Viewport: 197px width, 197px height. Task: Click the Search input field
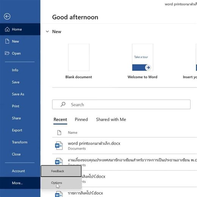(121, 105)
